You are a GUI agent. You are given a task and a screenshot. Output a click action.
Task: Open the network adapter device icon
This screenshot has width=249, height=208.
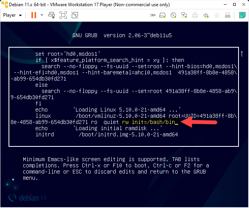(184, 15)
